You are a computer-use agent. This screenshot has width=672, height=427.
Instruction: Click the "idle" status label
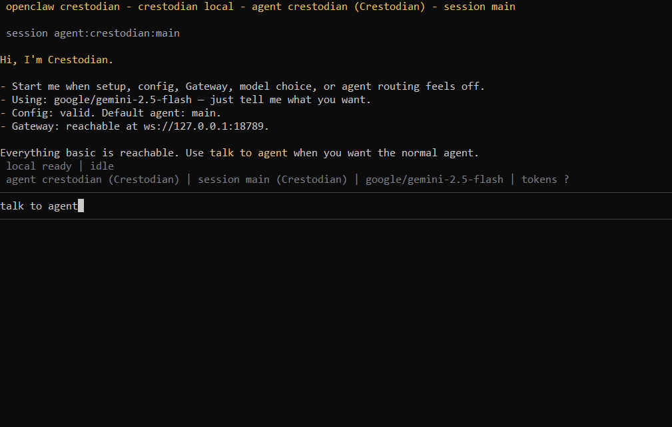pos(102,166)
